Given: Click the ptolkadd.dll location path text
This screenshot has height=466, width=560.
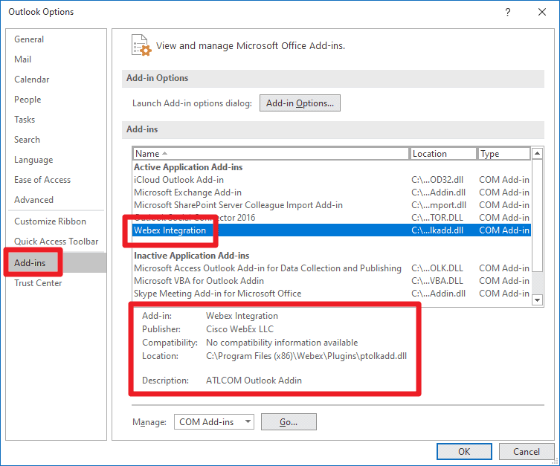Looking at the screenshot, I should (306, 356).
